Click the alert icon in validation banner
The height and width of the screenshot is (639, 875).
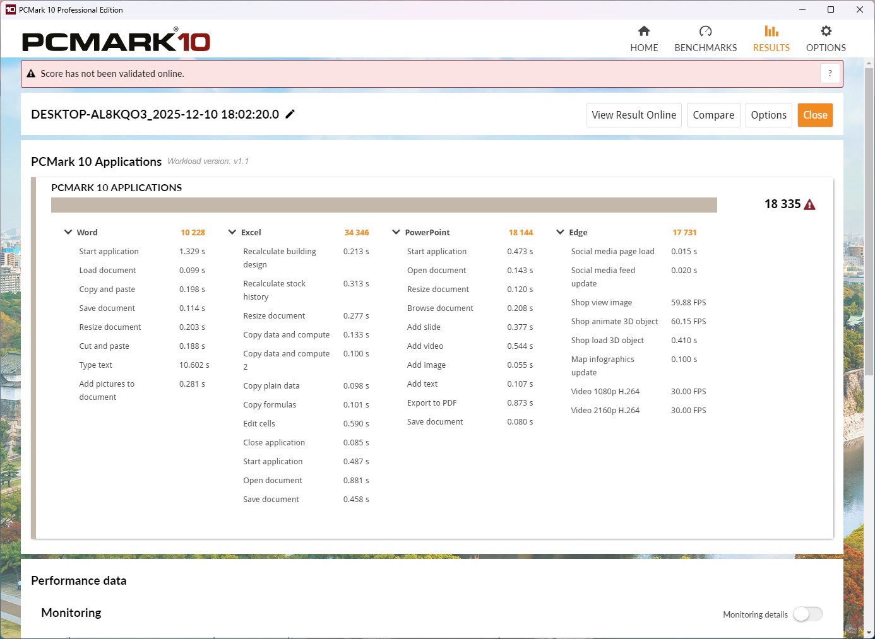(31, 74)
